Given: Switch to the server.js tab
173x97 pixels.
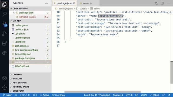Looking at the screenshot, I should 87,3.
